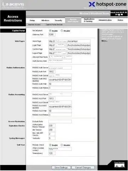Open the Security tab

coord(58,20)
